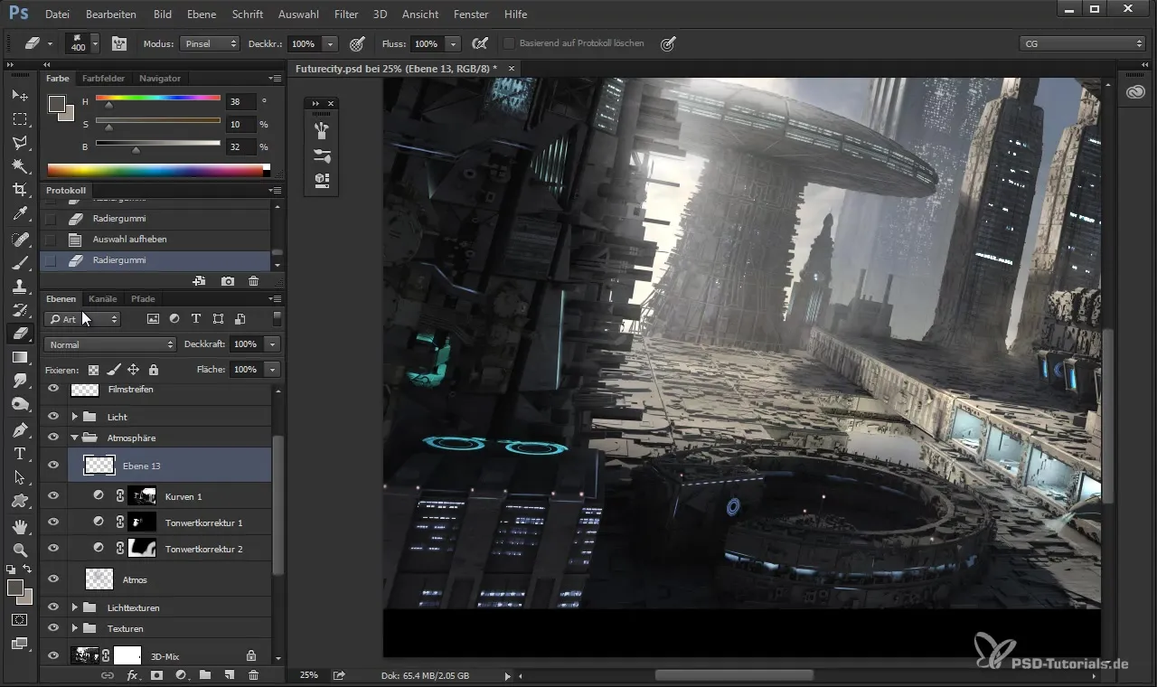
Task: Select the Healing Brush tool
Action: (x=20, y=240)
